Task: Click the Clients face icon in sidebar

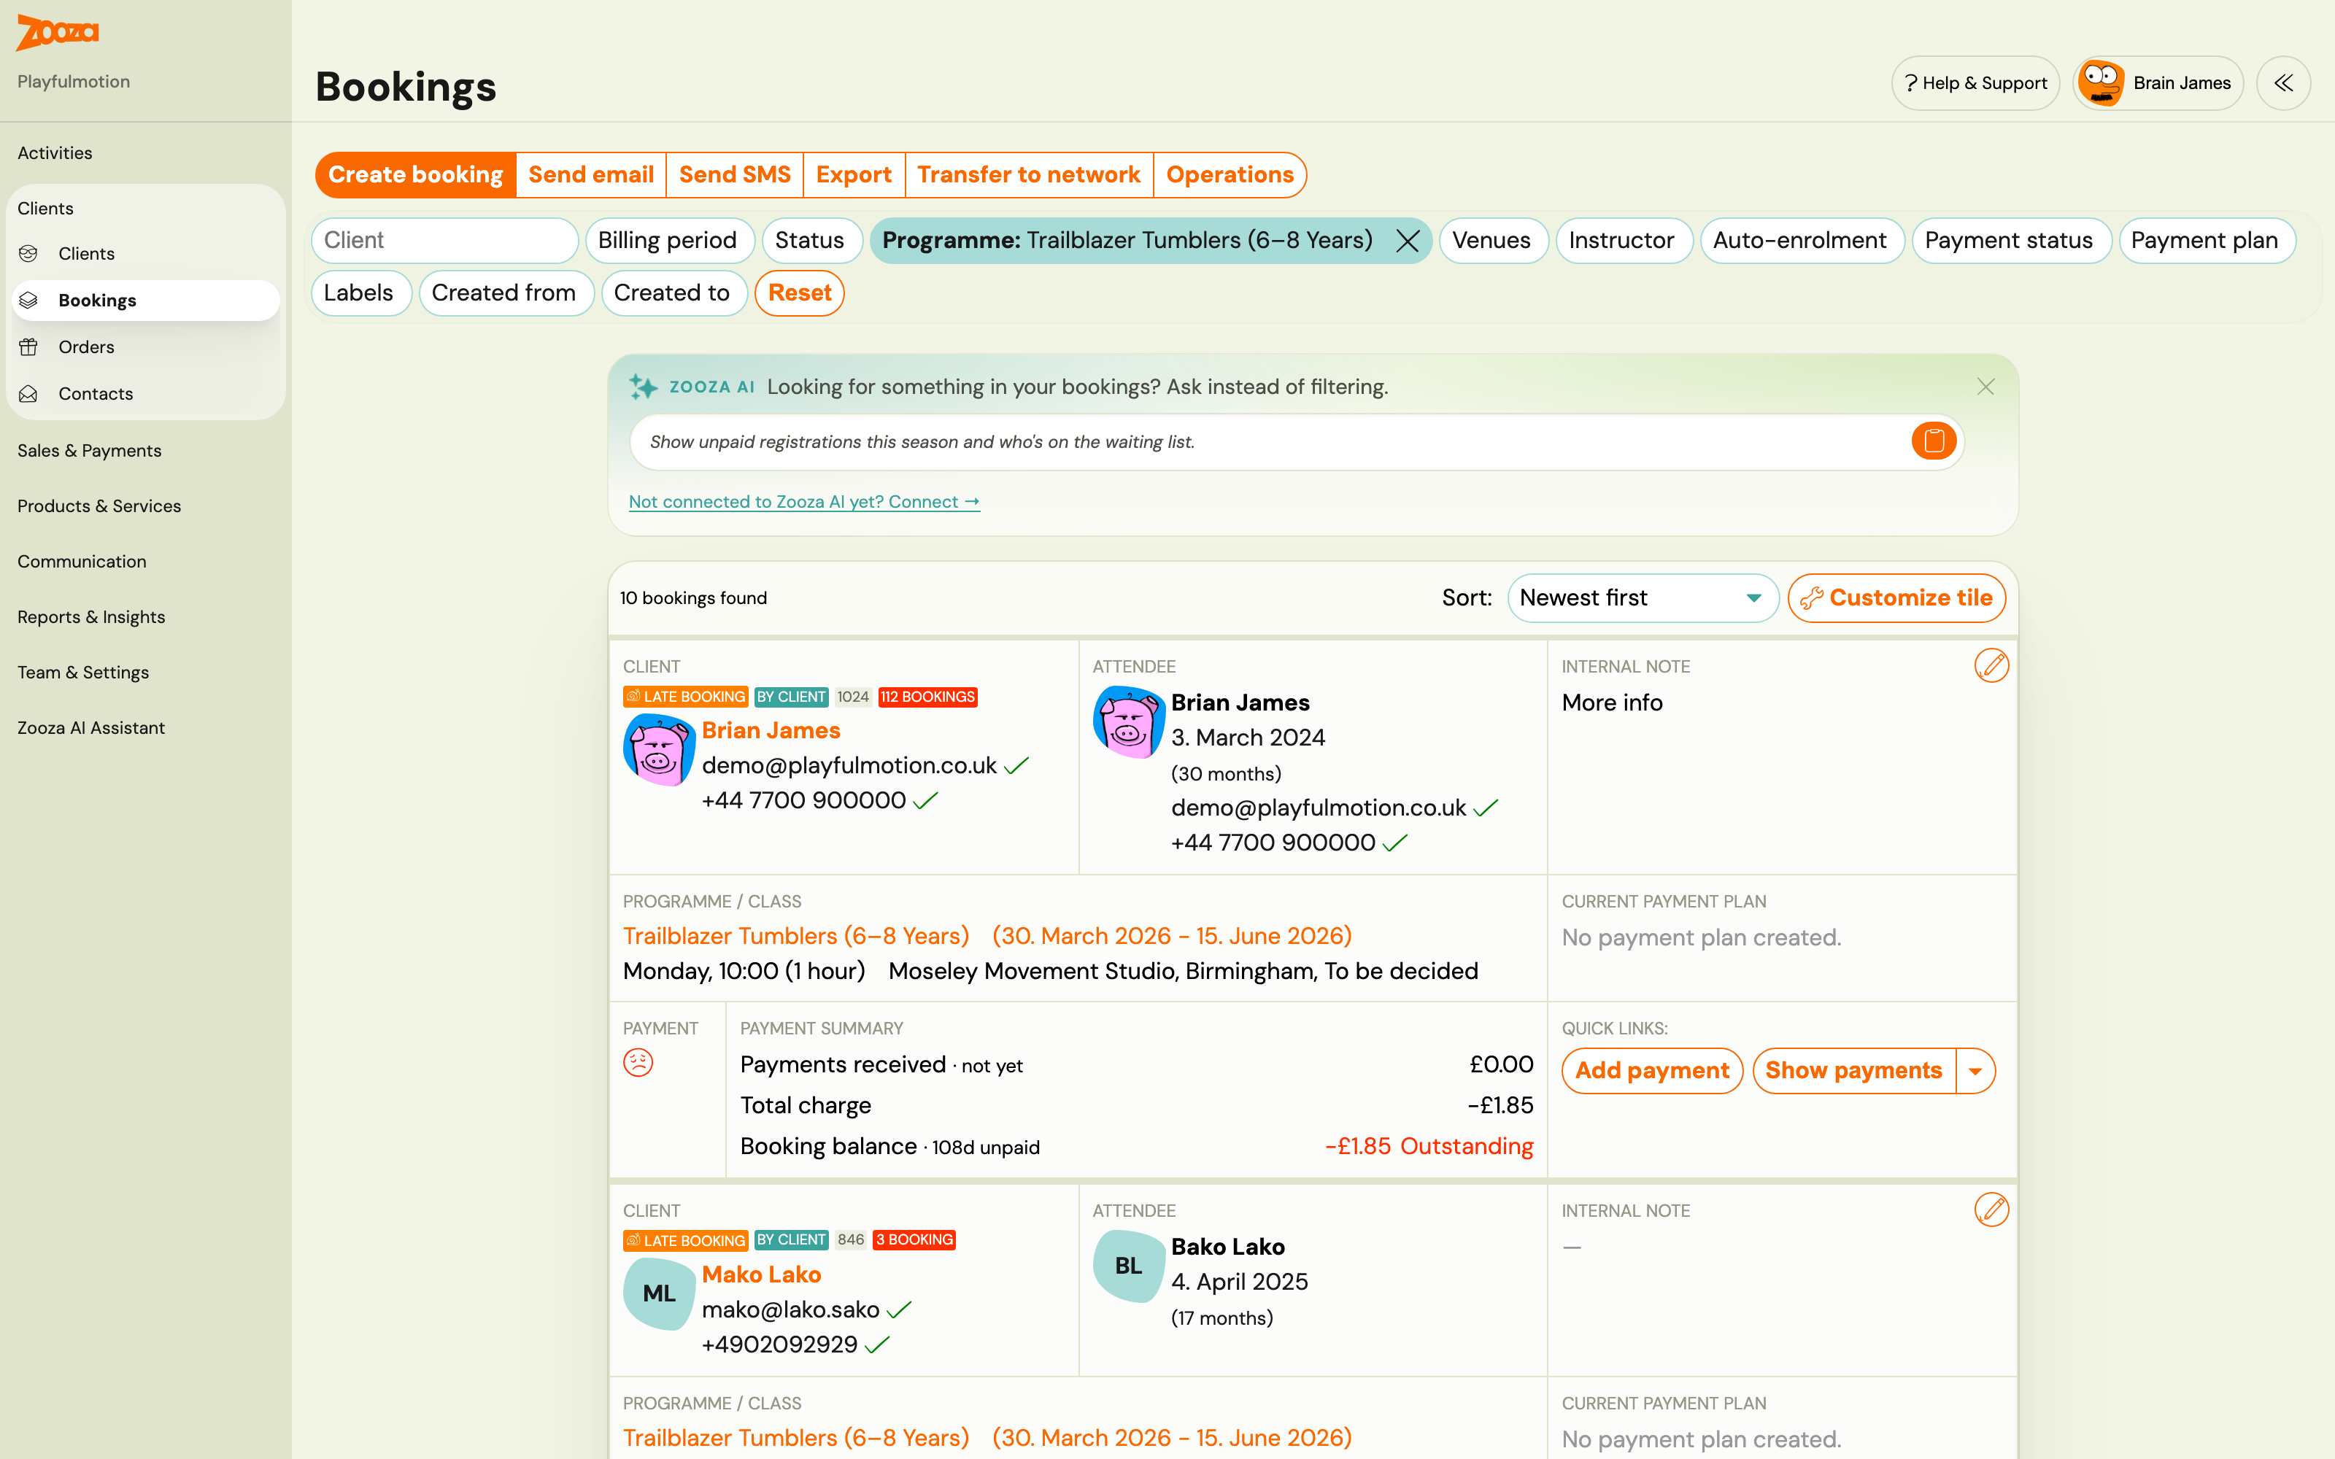Action: click(29, 253)
